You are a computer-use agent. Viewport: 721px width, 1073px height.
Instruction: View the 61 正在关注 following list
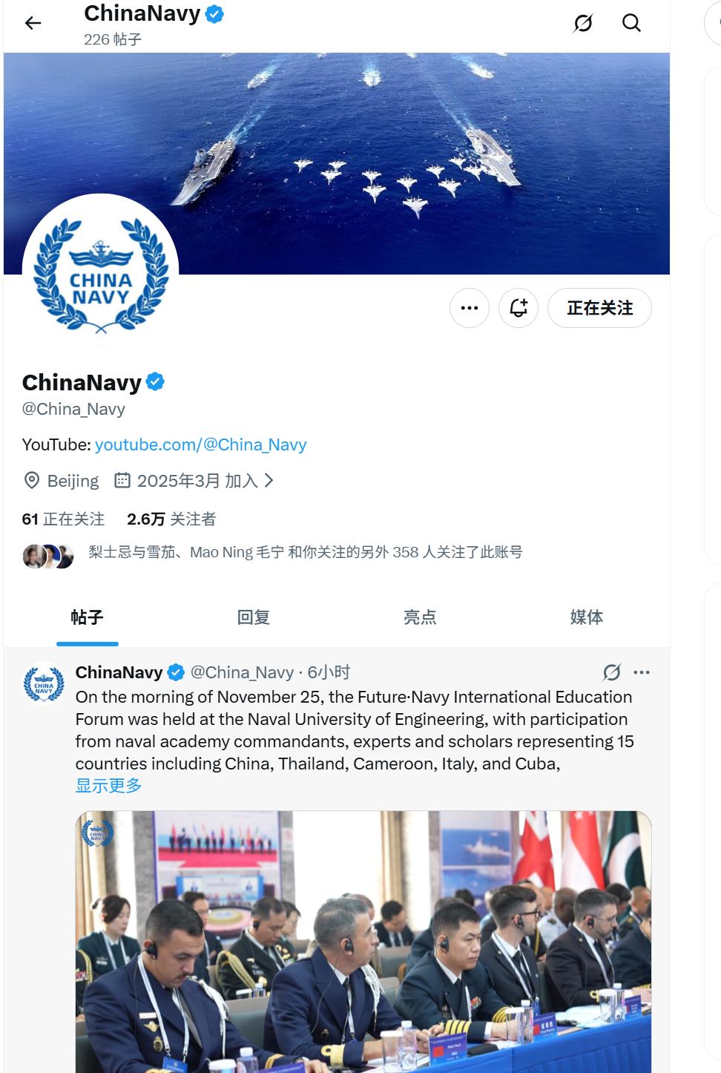click(63, 519)
